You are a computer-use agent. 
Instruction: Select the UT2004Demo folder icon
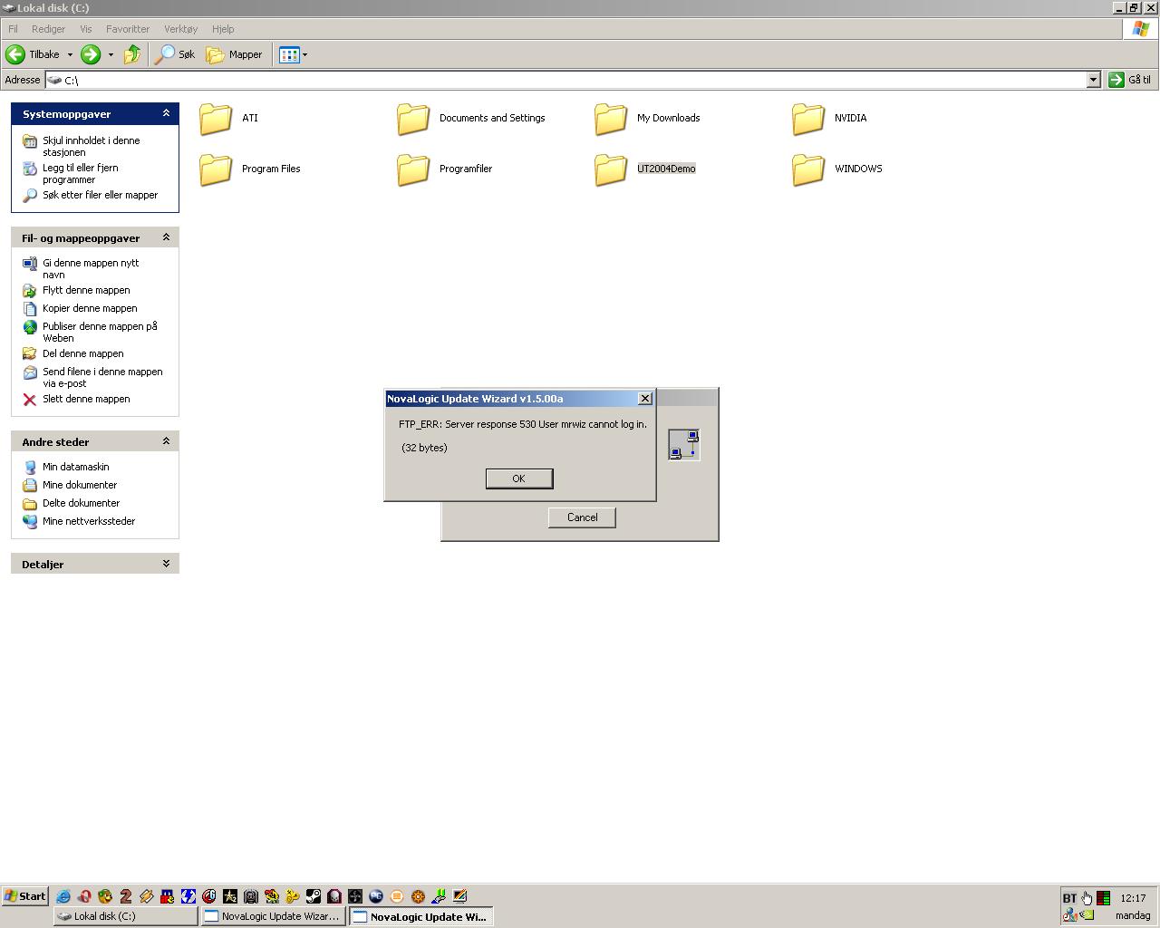click(x=611, y=169)
